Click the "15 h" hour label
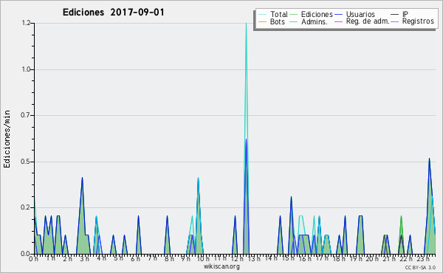Screen dimensions: 443x273 coord(288,258)
